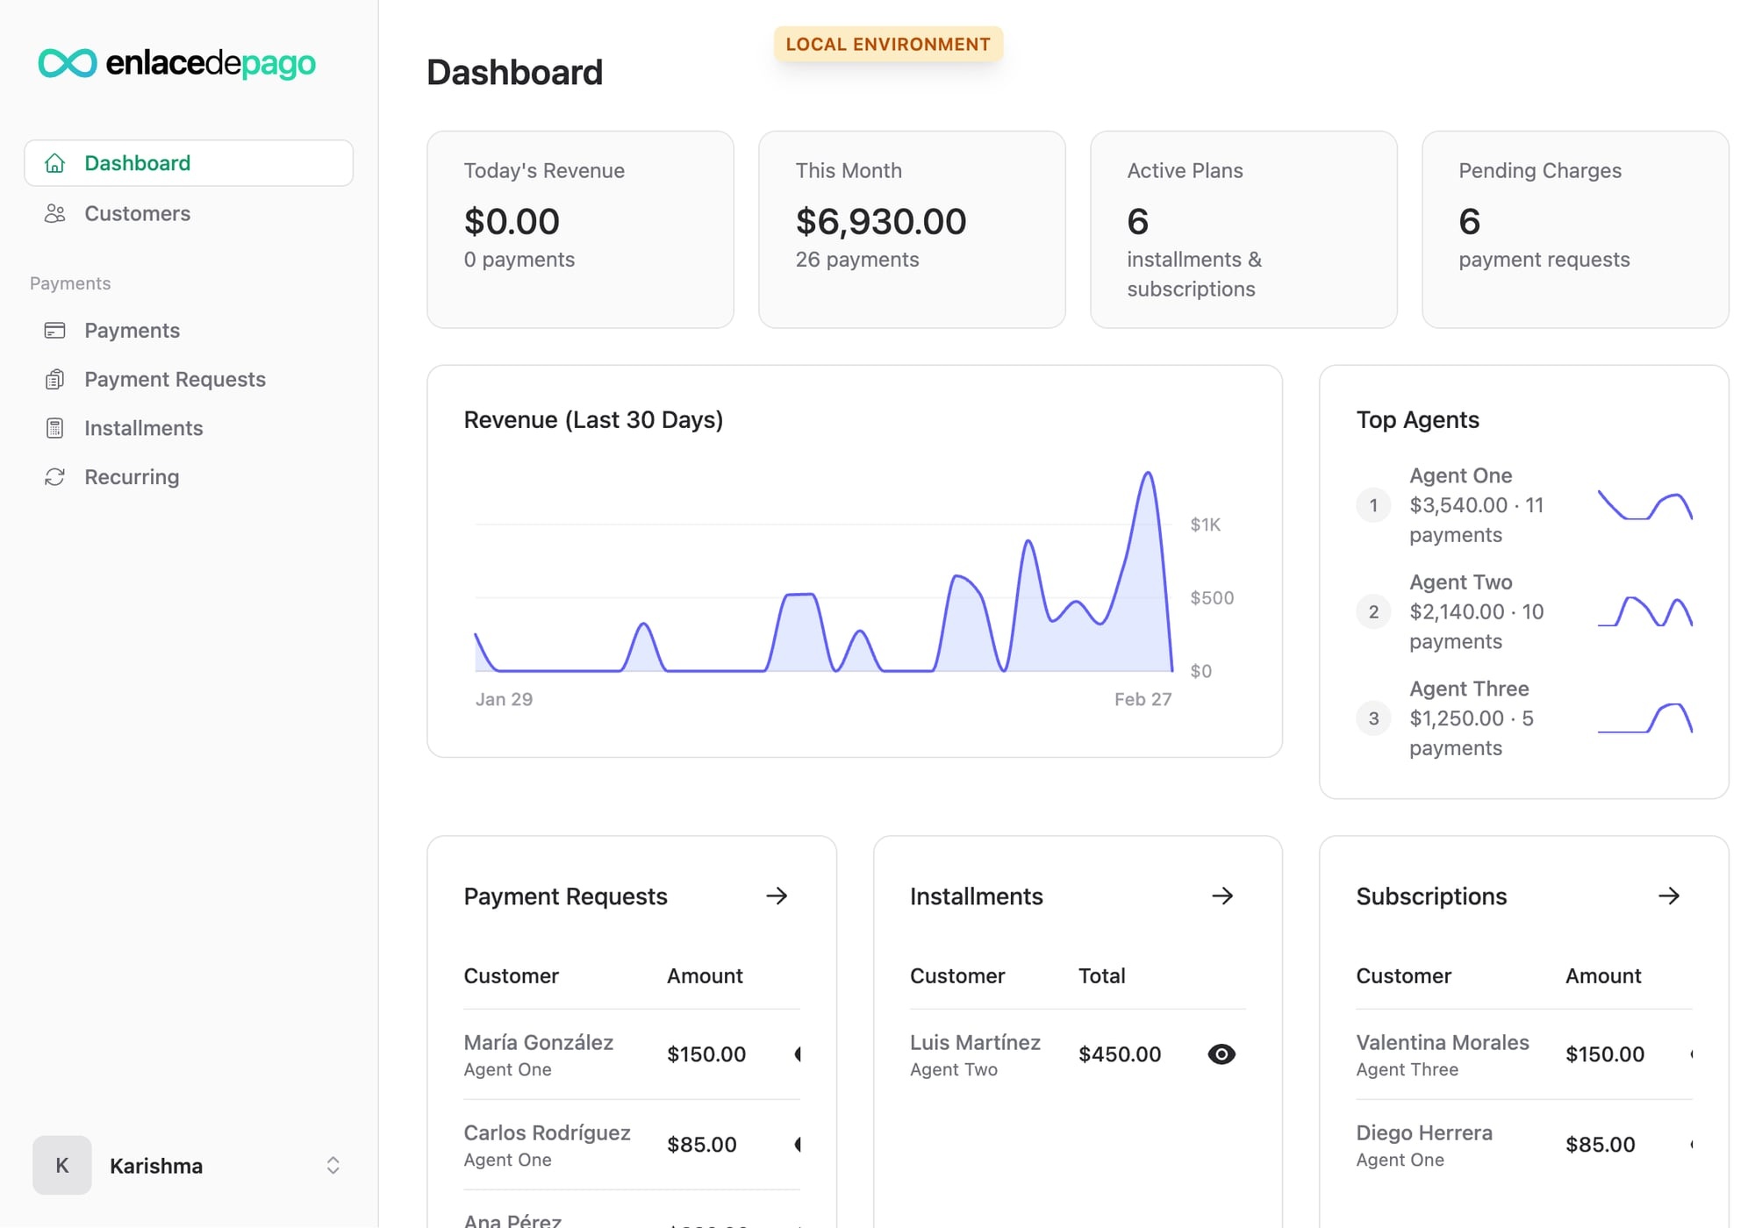1755x1228 pixels.
Task: Click Agent Three's sparkline chart
Action: coord(1645,718)
